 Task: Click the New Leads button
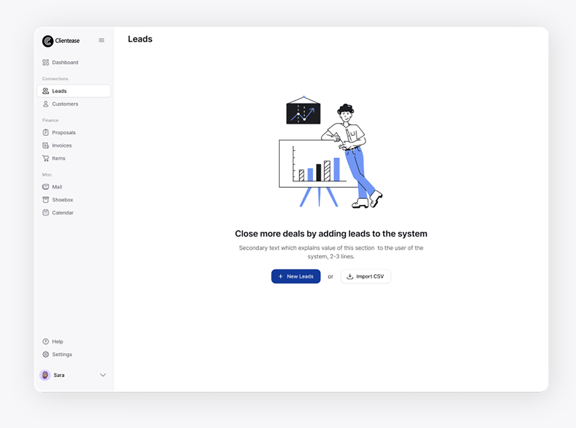point(296,277)
